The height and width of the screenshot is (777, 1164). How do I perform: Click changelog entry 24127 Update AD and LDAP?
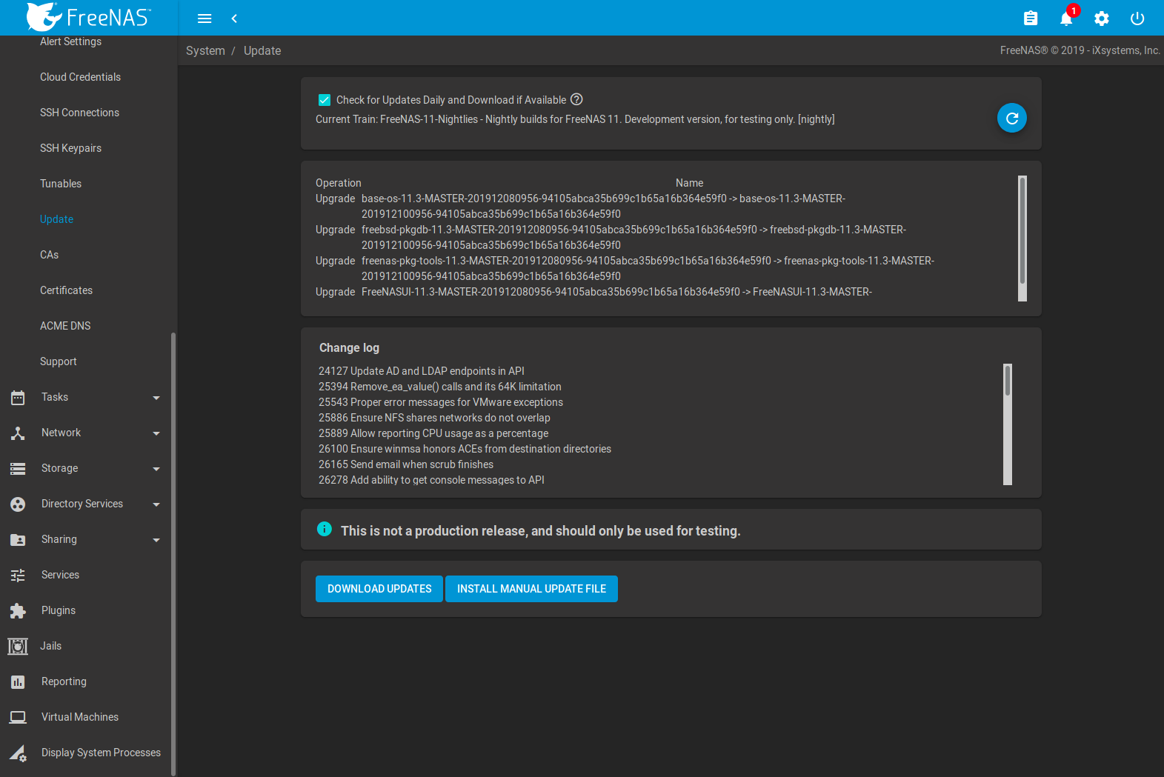tap(422, 371)
